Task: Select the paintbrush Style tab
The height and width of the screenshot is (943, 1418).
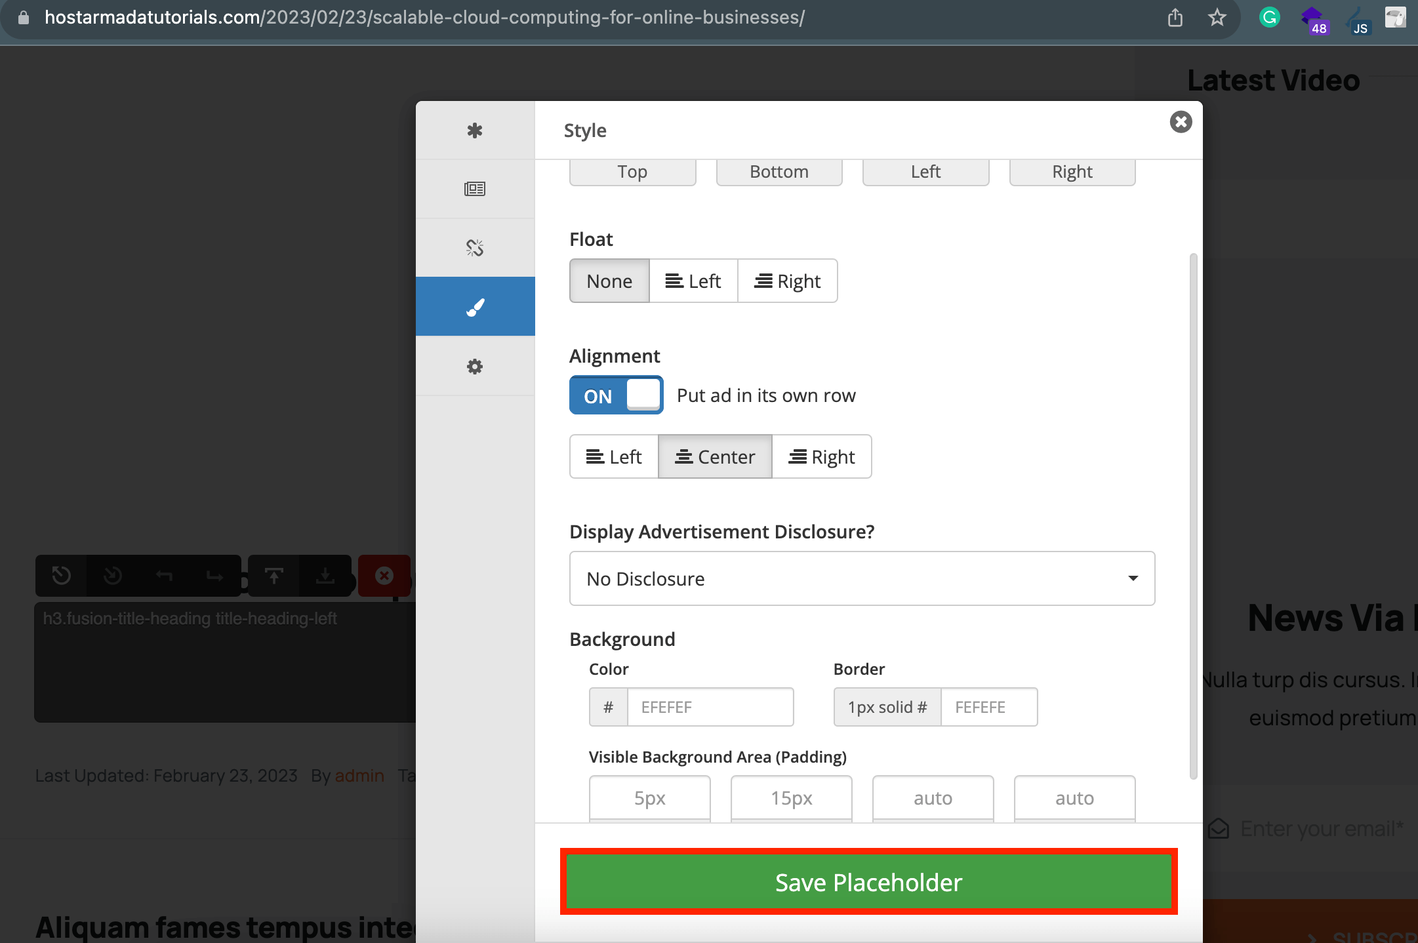Action: pyautogui.click(x=475, y=306)
